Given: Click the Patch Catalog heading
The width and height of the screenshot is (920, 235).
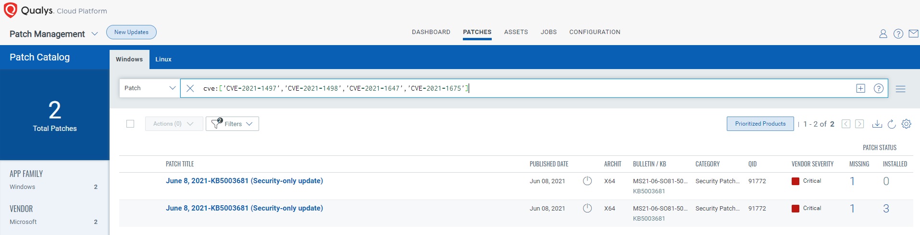Looking at the screenshot, I should [39, 57].
